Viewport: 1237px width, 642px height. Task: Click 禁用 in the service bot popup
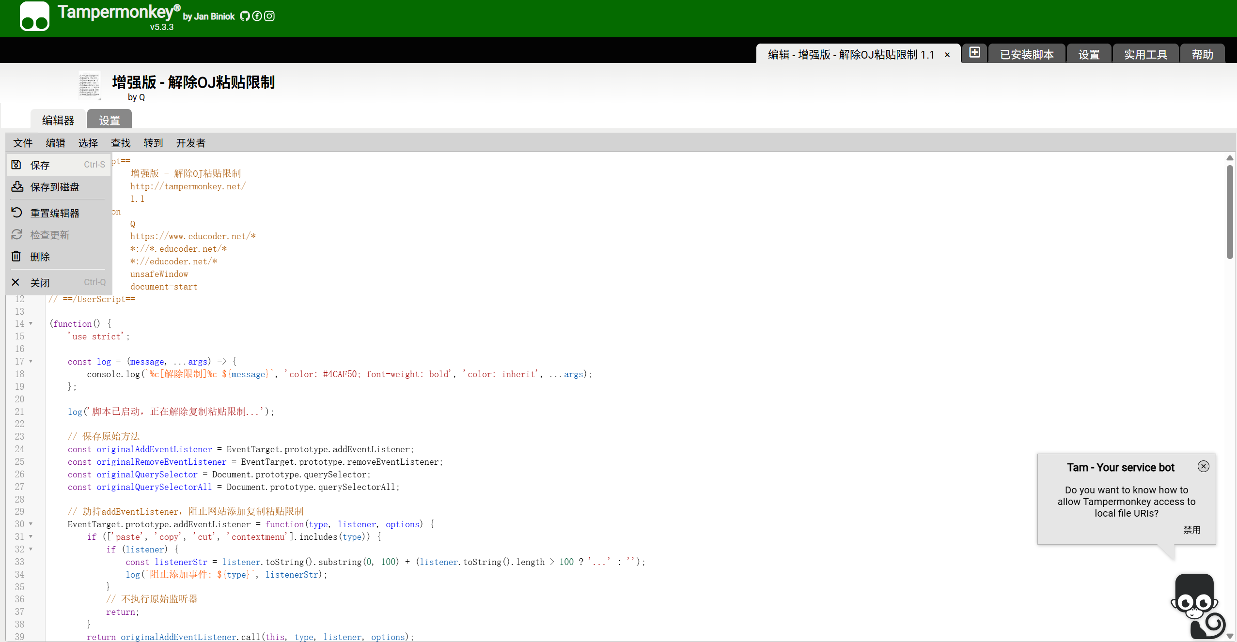[x=1192, y=530]
